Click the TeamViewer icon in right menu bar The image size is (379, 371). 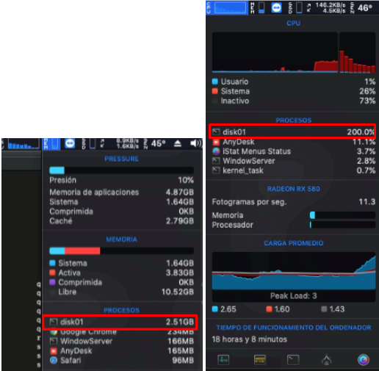tap(276, 7)
